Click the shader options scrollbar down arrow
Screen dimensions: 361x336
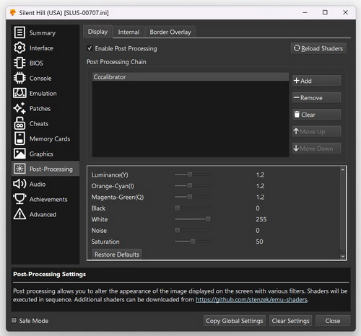click(x=343, y=256)
